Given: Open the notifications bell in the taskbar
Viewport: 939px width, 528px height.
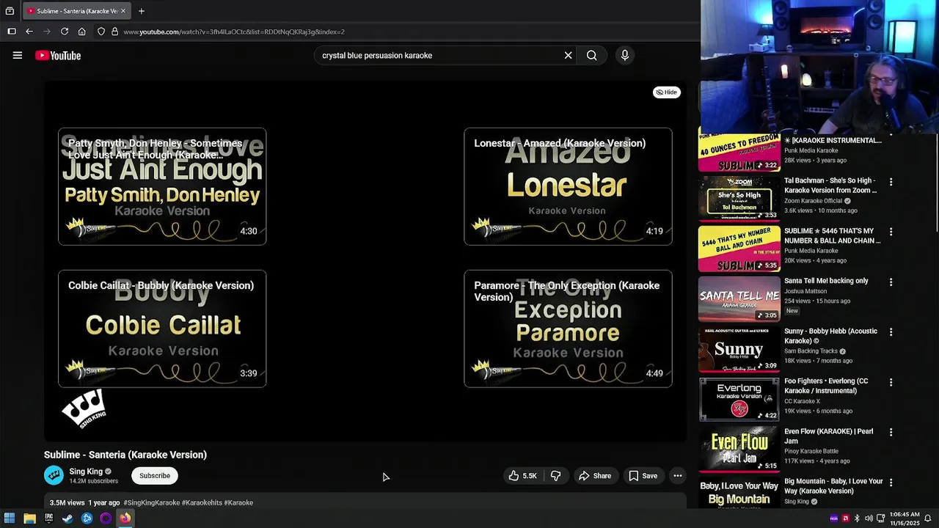Looking at the screenshot, I should [928, 518].
